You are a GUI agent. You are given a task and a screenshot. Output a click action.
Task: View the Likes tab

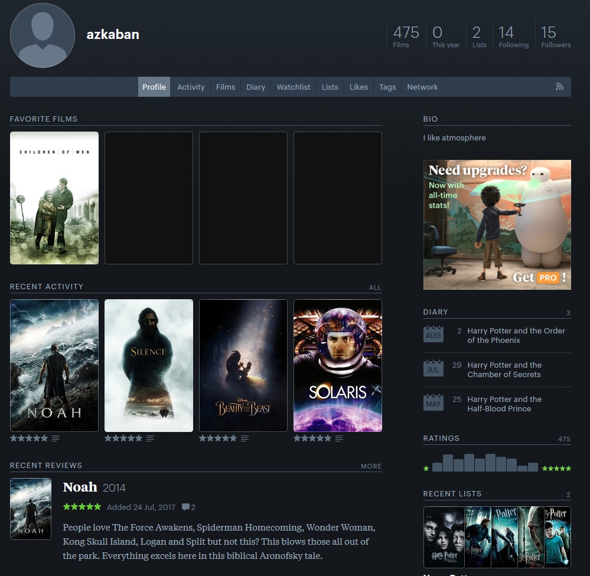coord(358,87)
